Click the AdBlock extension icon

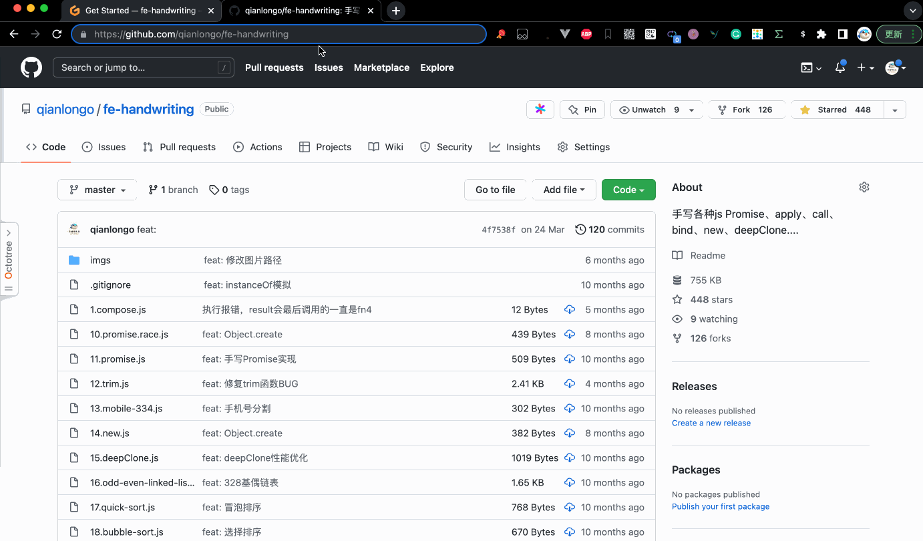pos(586,33)
